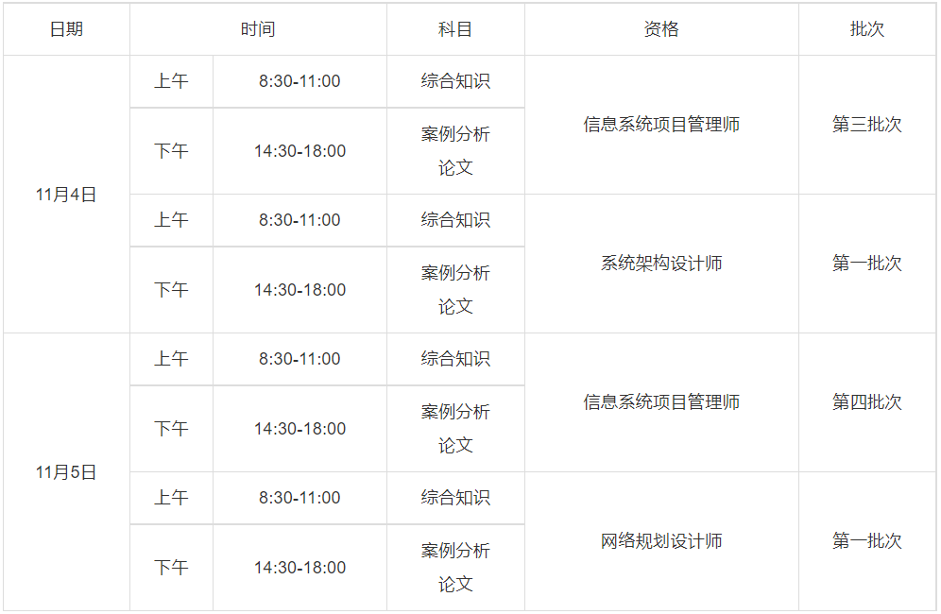Click 信息系统项目管理师 in the 11月5日 rows
This screenshot has width=941, height=614.
pyautogui.click(x=661, y=402)
